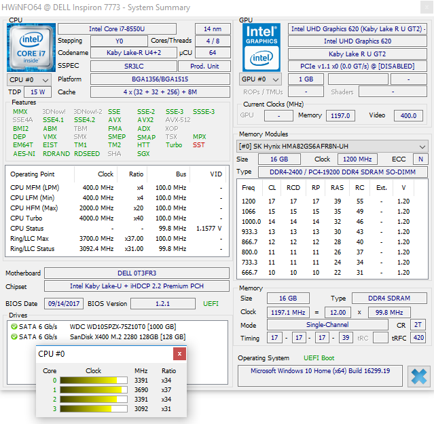Click the PCIe v1.1 x0 DISABLED field
This screenshot has height=424, width=434.
pos(357,66)
